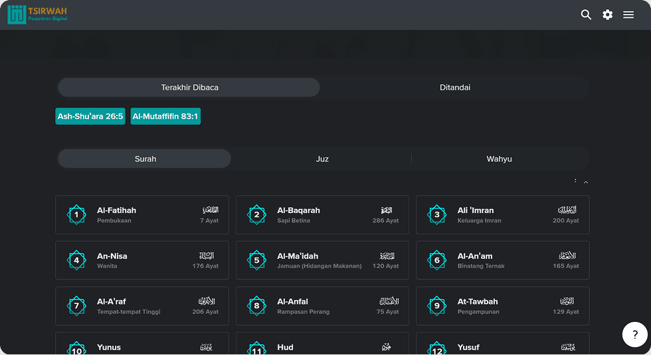This screenshot has height=355, width=651.
Task: Click the 'Rampasan Perang' subtitle
Action: point(304,312)
